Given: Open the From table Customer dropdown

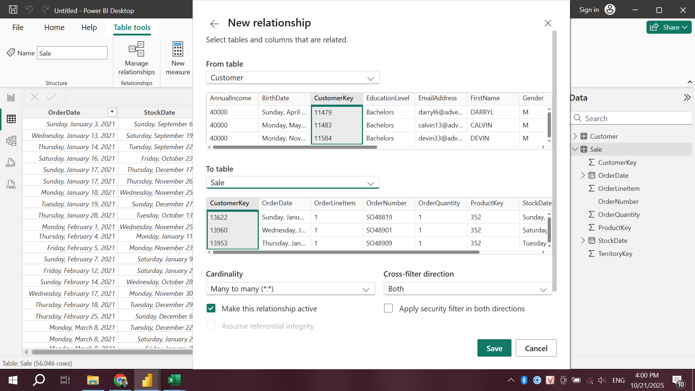Looking at the screenshot, I should (x=292, y=78).
